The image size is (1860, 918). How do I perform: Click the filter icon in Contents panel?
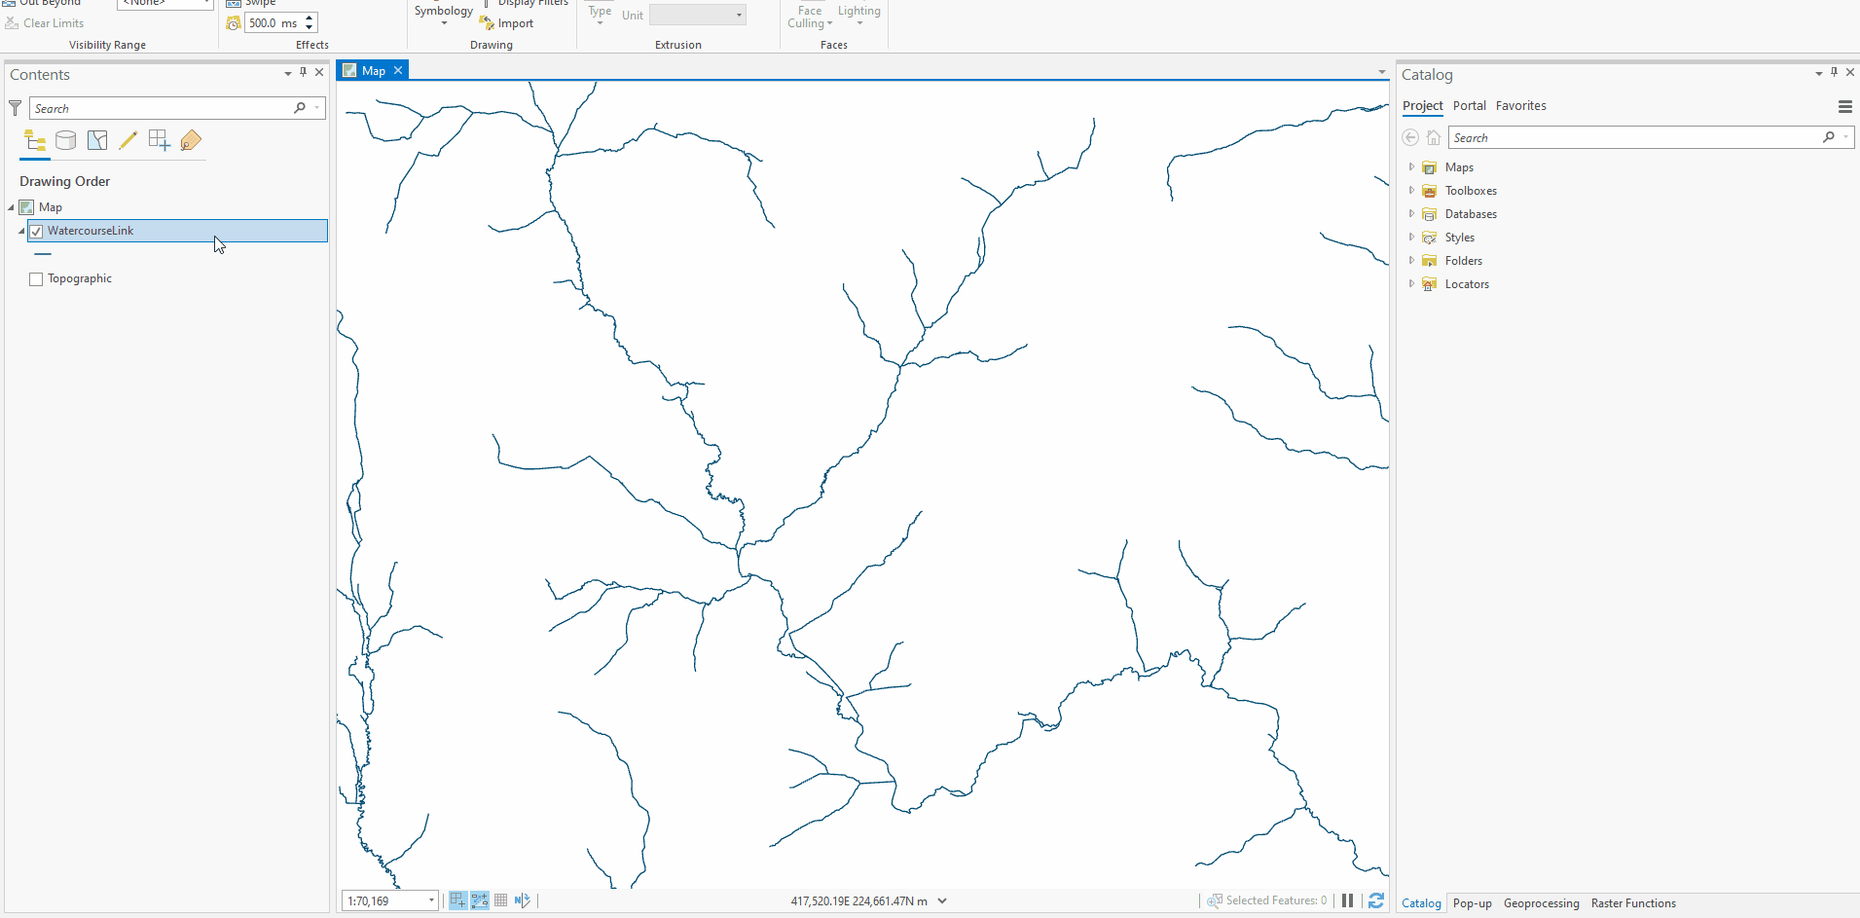15,108
